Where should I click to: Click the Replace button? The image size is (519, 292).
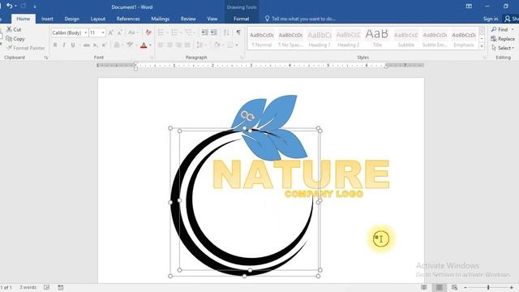tap(503, 39)
